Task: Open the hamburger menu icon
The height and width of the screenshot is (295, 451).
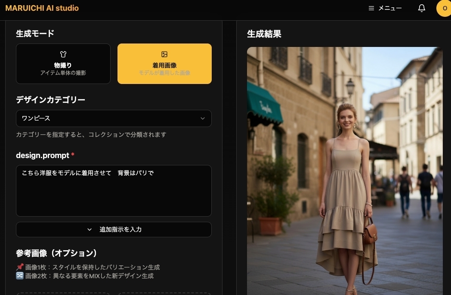Action: (371, 8)
